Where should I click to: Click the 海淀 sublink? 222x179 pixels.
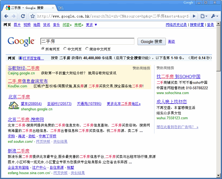(21, 136)
